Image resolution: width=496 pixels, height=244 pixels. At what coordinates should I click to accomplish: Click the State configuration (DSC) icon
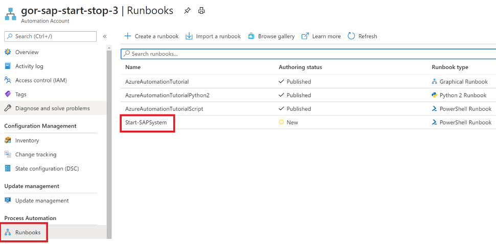tap(8, 168)
